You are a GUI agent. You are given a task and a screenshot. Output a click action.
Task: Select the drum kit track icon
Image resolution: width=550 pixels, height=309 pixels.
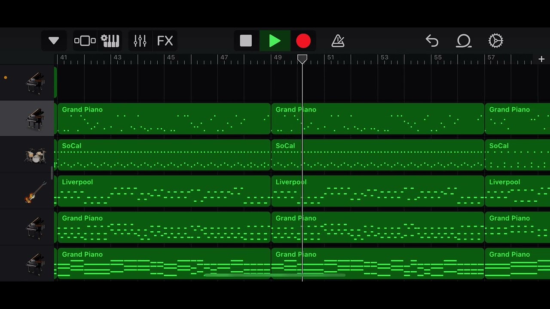(x=35, y=155)
